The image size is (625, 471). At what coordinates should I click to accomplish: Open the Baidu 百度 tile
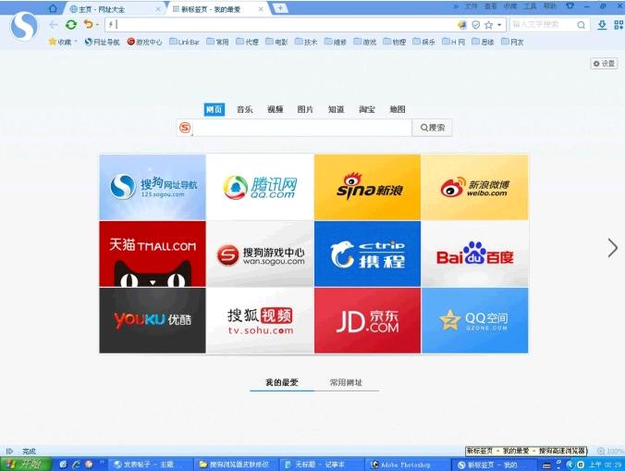474,254
